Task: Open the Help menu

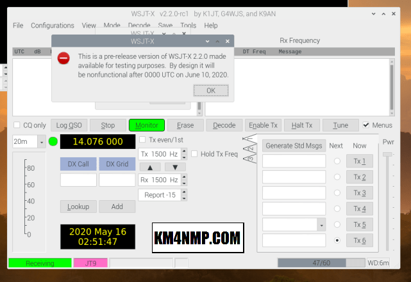Action: (x=211, y=26)
